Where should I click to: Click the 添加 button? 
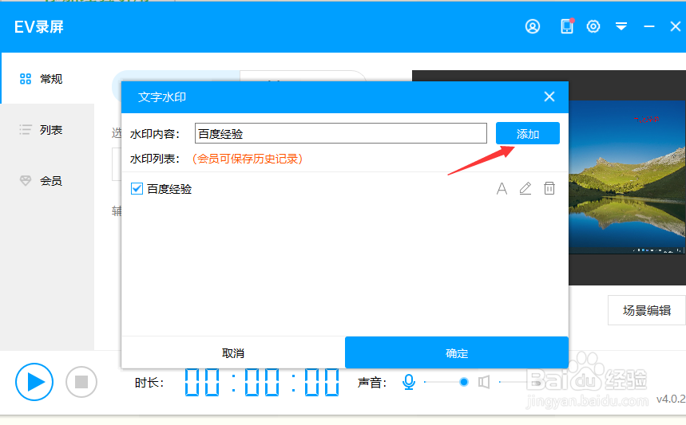(528, 133)
